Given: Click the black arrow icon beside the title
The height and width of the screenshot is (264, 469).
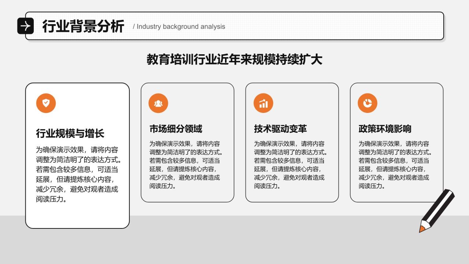Looking at the screenshot, I should click(x=25, y=26).
